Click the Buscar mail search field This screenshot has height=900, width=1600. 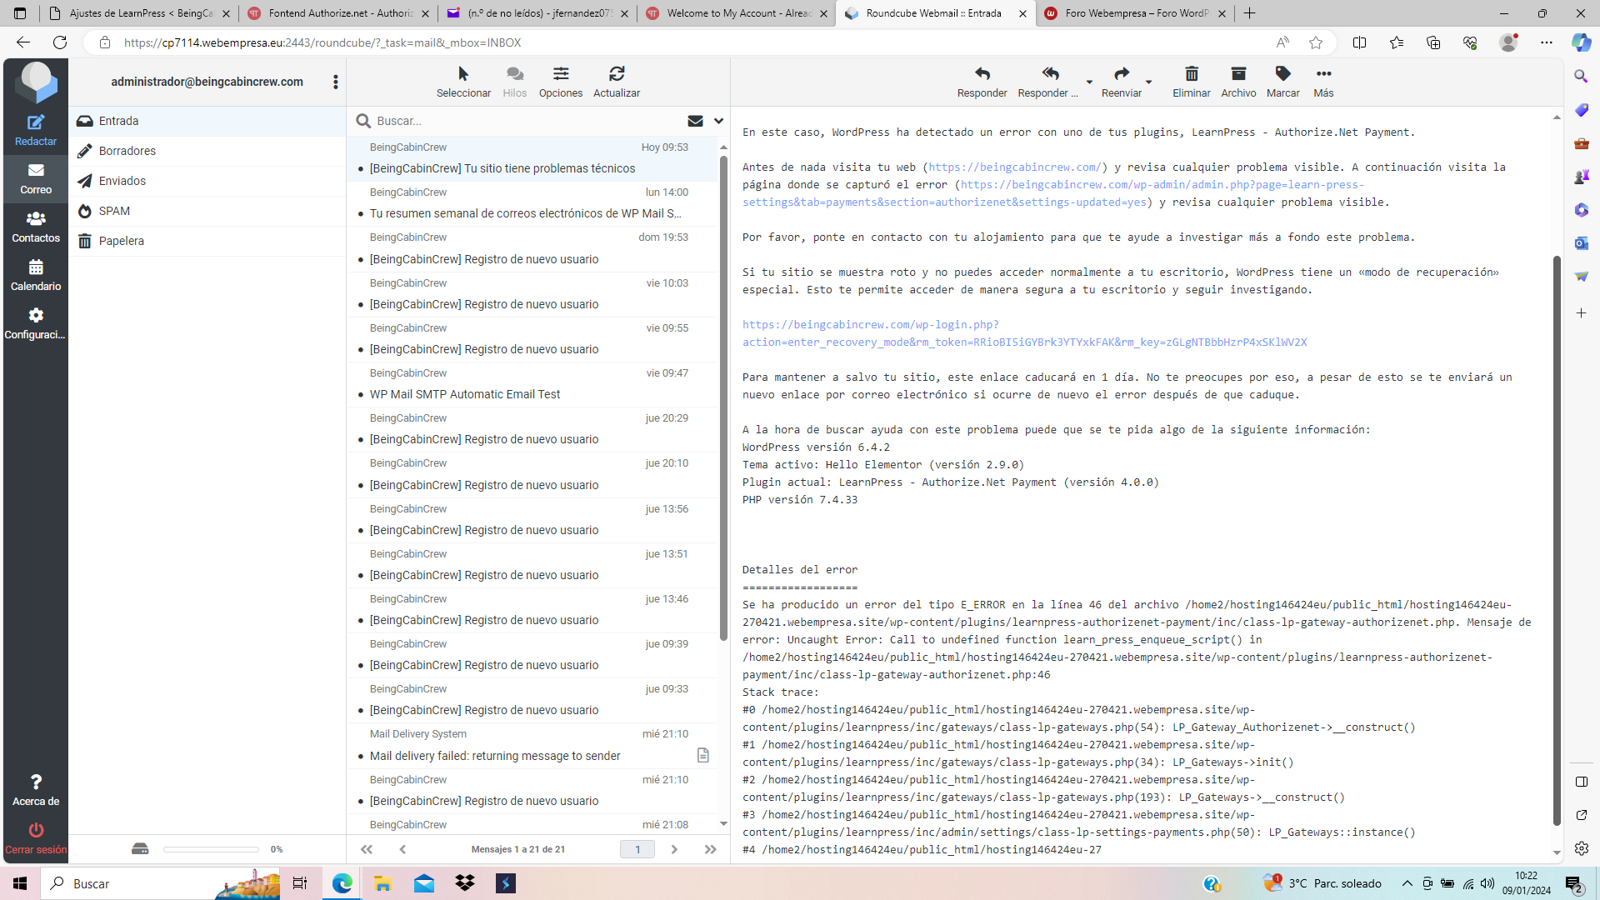525,121
